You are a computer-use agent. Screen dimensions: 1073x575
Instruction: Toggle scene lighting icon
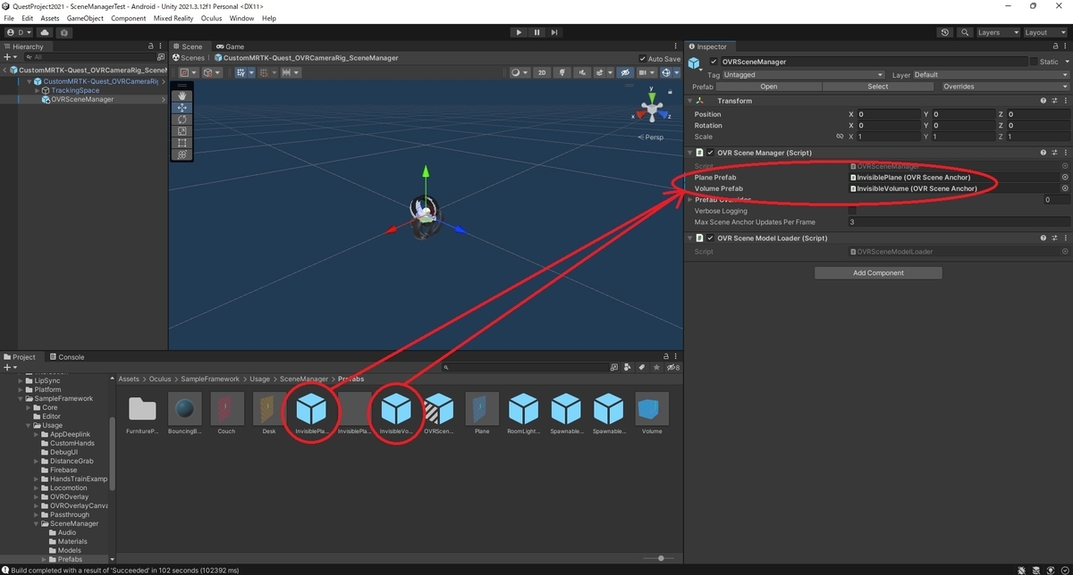[561, 72]
